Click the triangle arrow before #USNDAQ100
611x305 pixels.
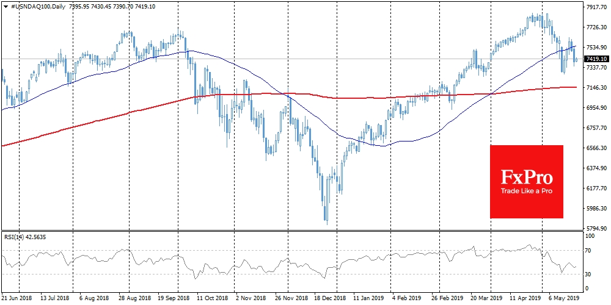pyautogui.click(x=5, y=5)
